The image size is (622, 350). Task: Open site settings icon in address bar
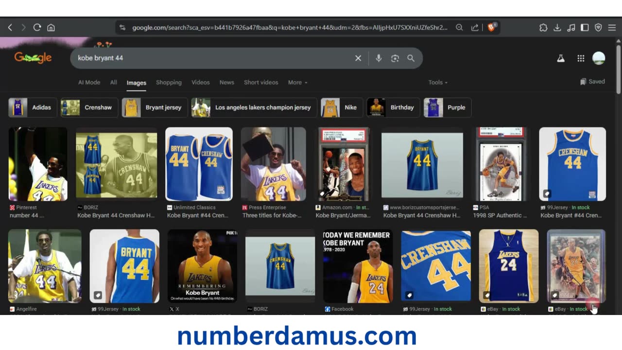point(122,28)
